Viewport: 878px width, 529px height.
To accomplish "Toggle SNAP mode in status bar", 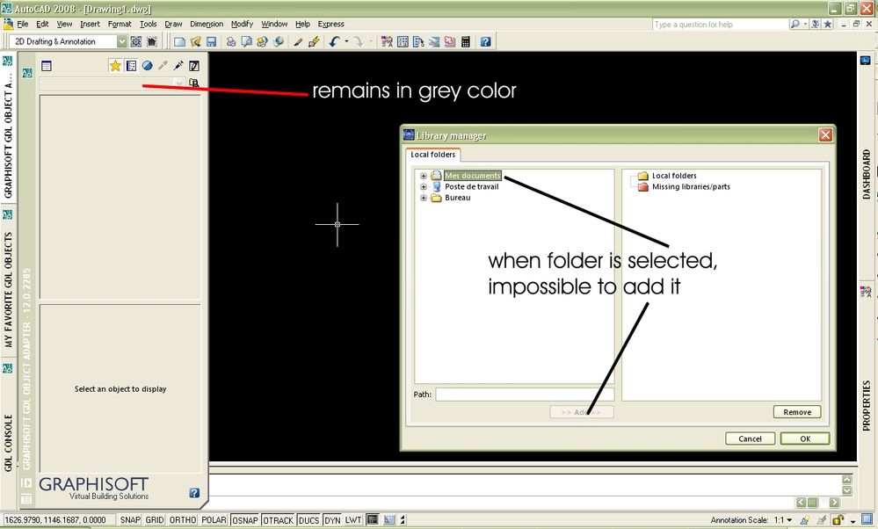I will (130, 520).
